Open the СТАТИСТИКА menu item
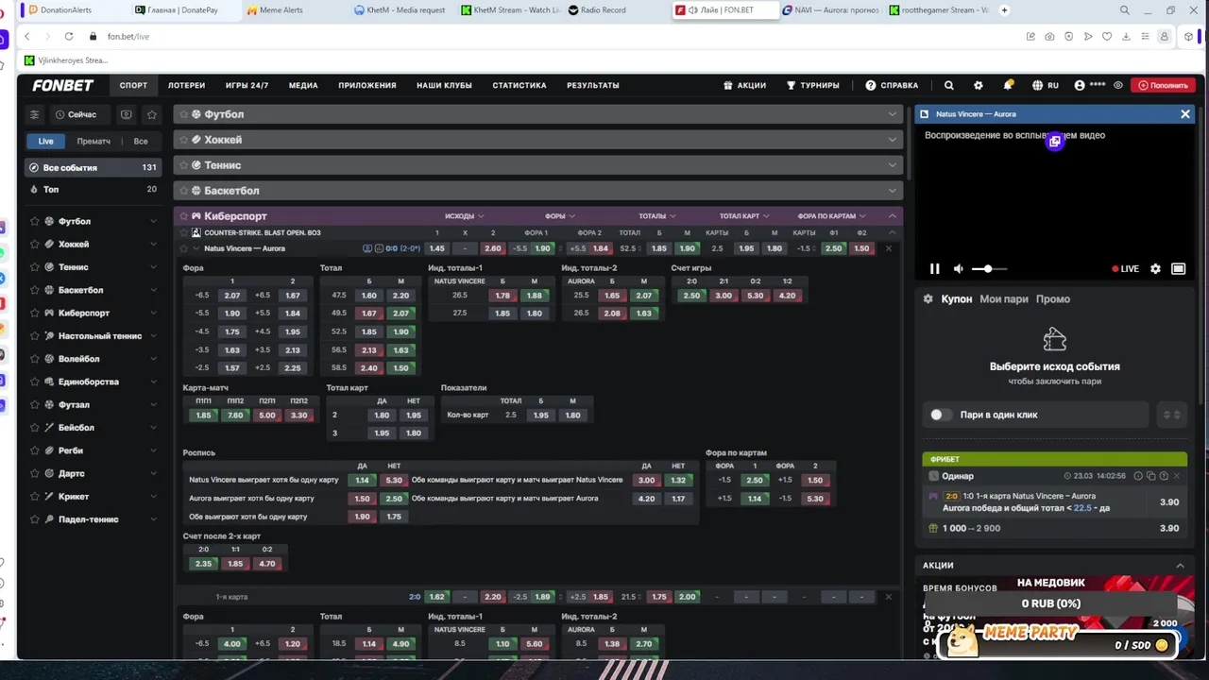 coord(519,85)
